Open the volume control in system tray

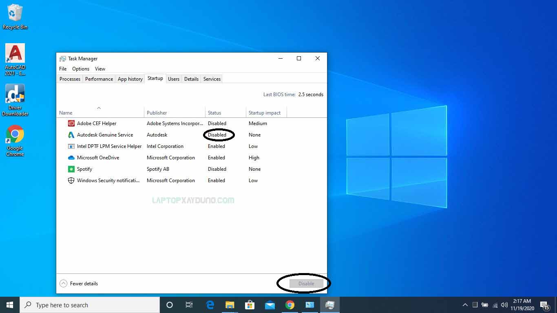tap(504, 305)
